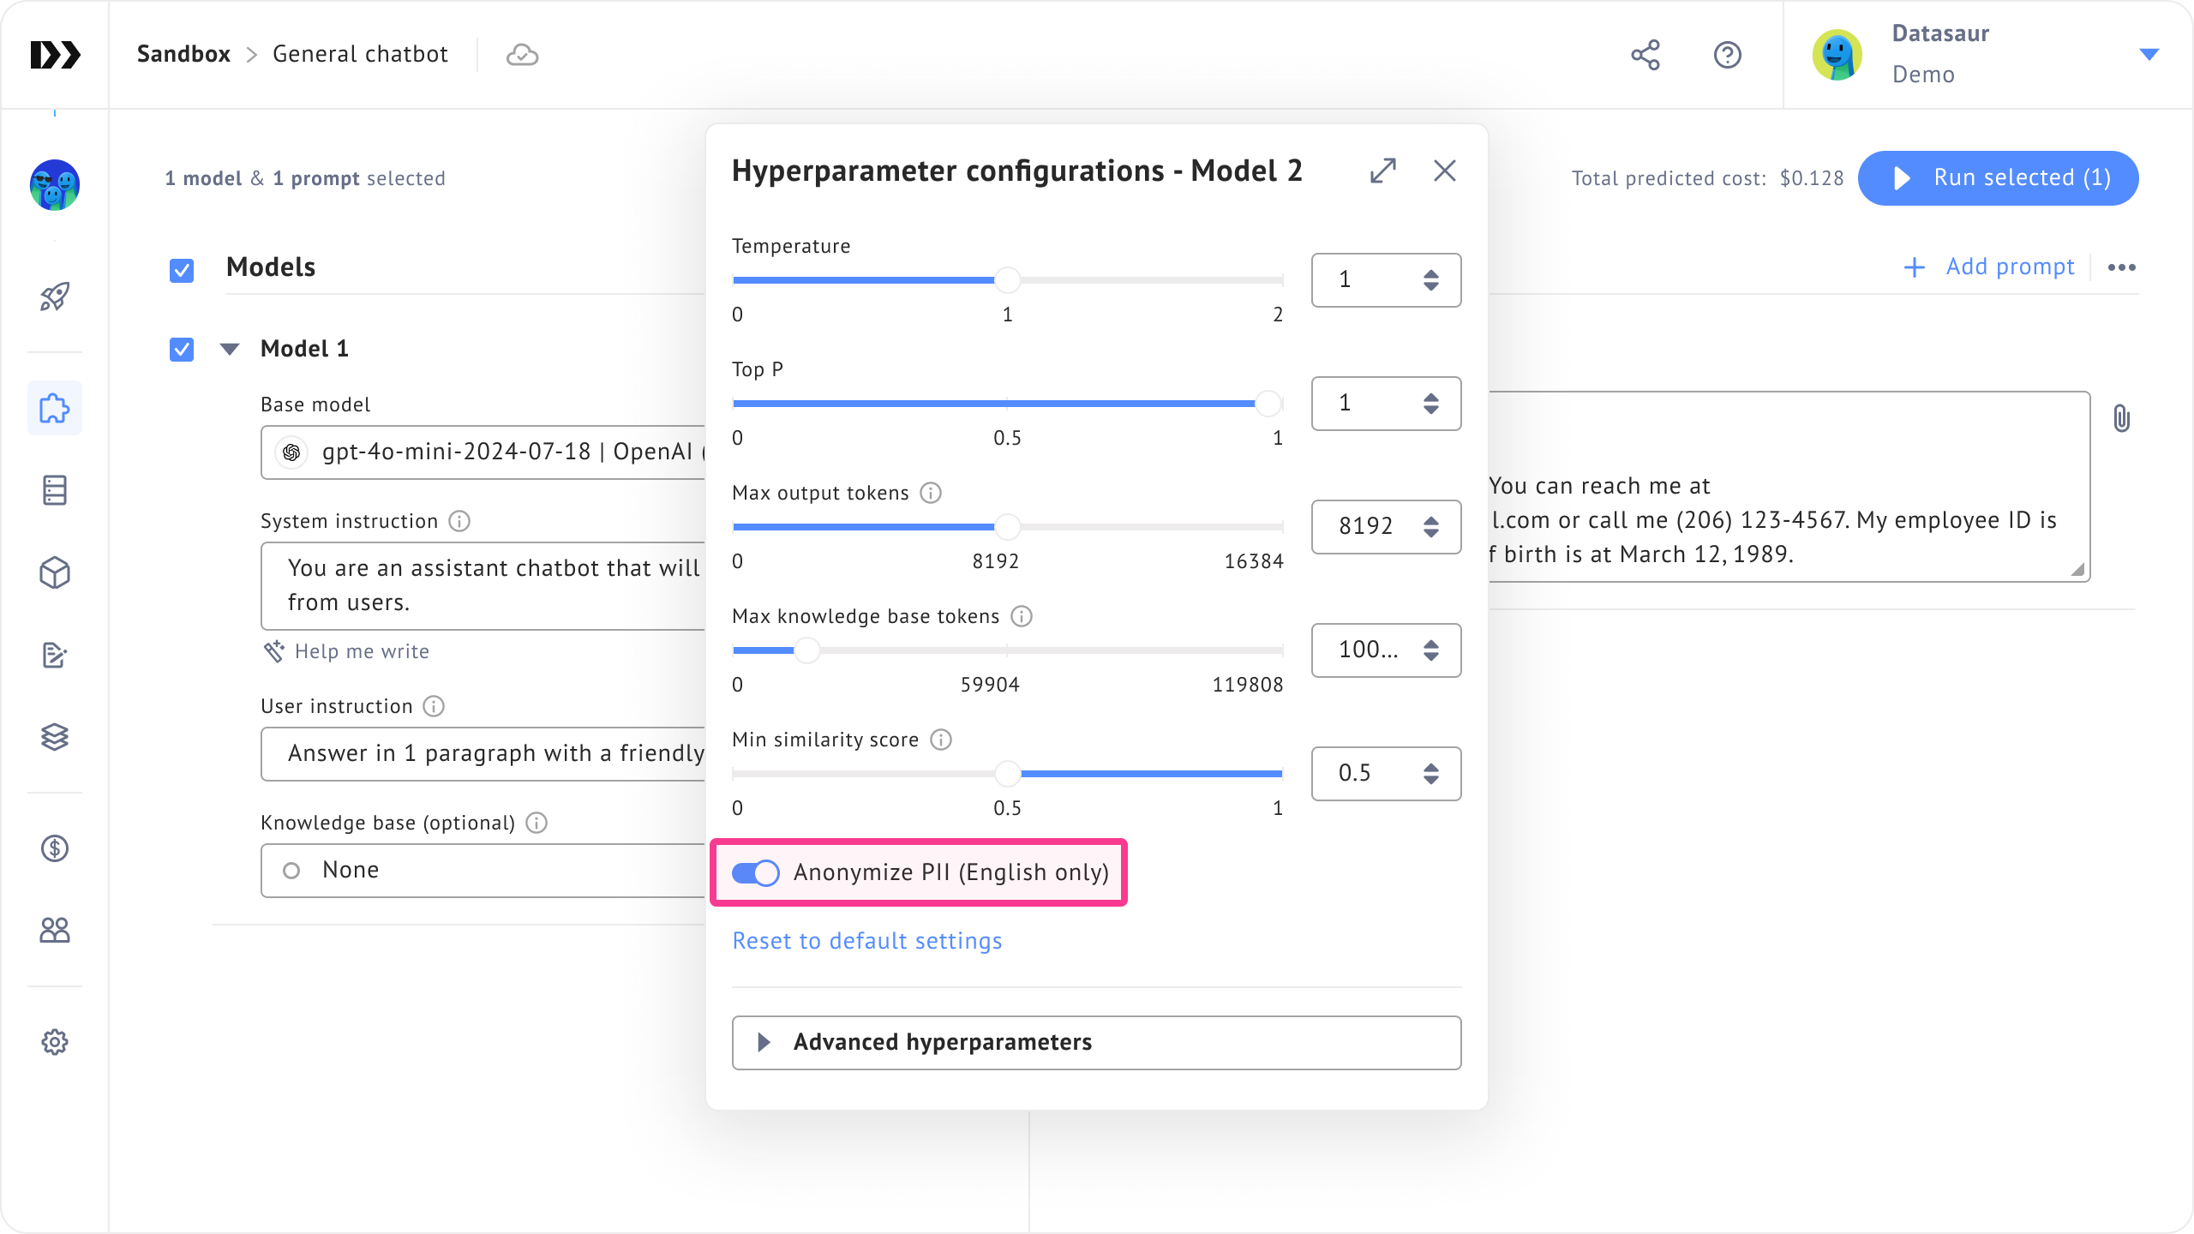Image resolution: width=2194 pixels, height=1234 pixels.
Task: Open the three-dot more options menu
Action: pyautogui.click(x=2121, y=267)
